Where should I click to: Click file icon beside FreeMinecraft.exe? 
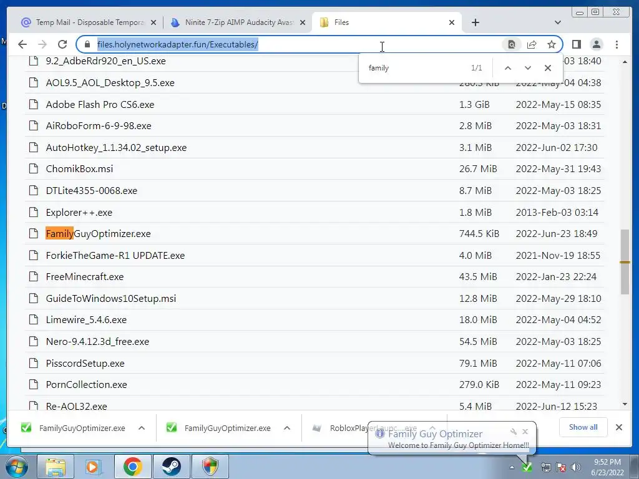point(34,276)
